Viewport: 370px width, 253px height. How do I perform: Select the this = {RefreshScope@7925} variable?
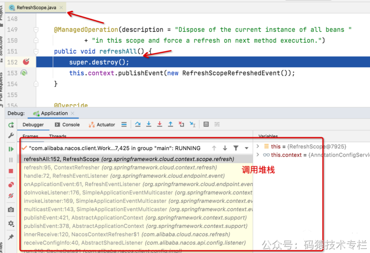tap(312, 146)
